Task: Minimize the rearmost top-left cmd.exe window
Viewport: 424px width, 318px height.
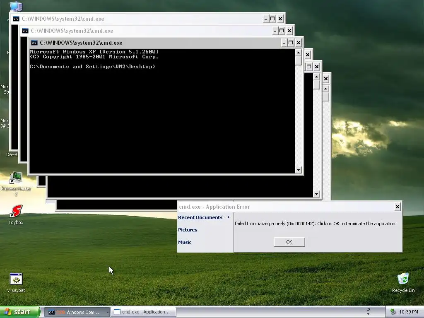Action: 266,19
